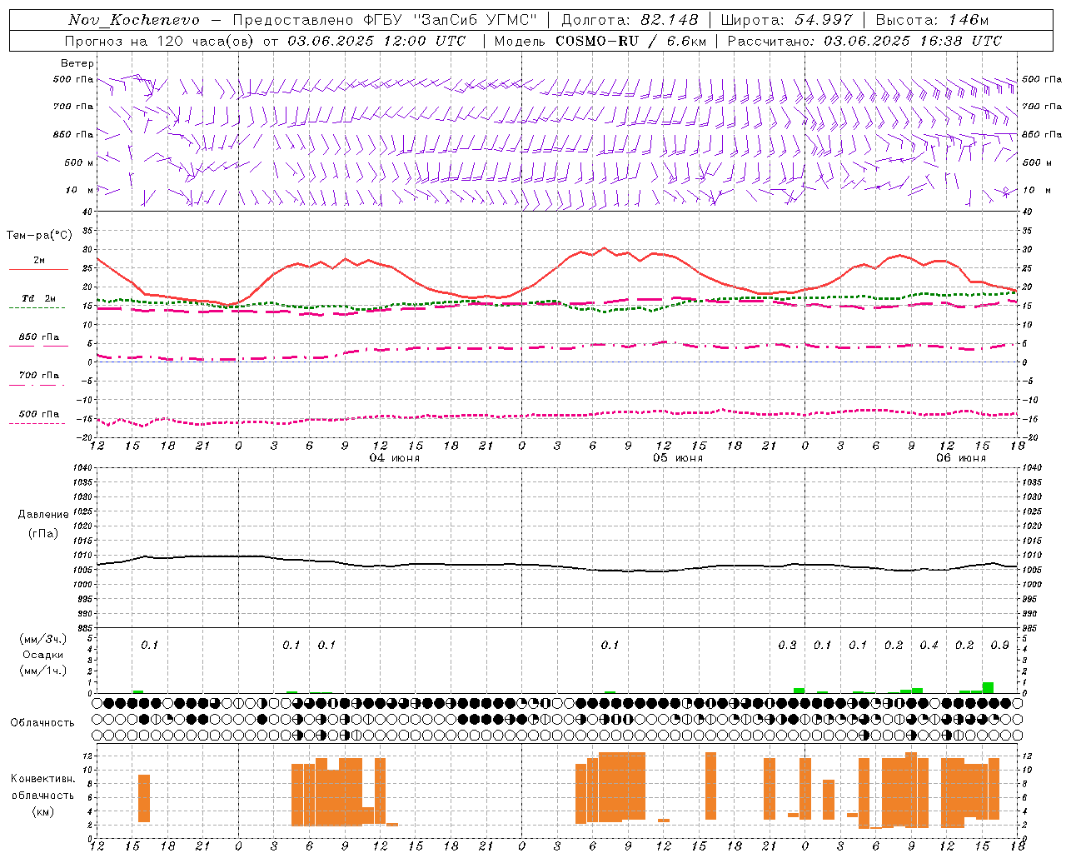Click the "(мм/3ч.)" precipitation unit label
The width and height of the screenshot is (1066, 853).
click(42, 639)
